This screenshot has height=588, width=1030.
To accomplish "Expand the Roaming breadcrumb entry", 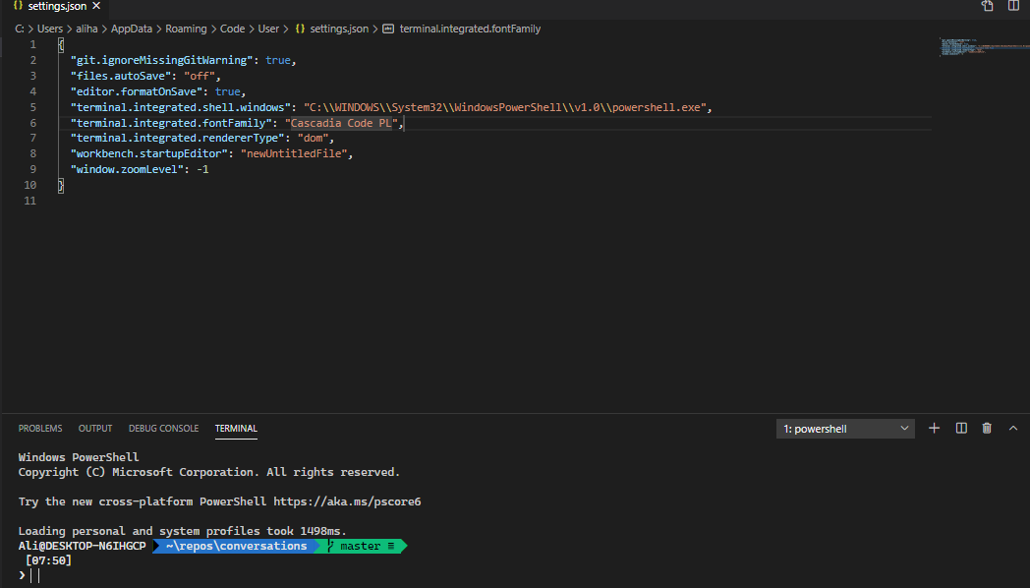I will click(186, 29).
